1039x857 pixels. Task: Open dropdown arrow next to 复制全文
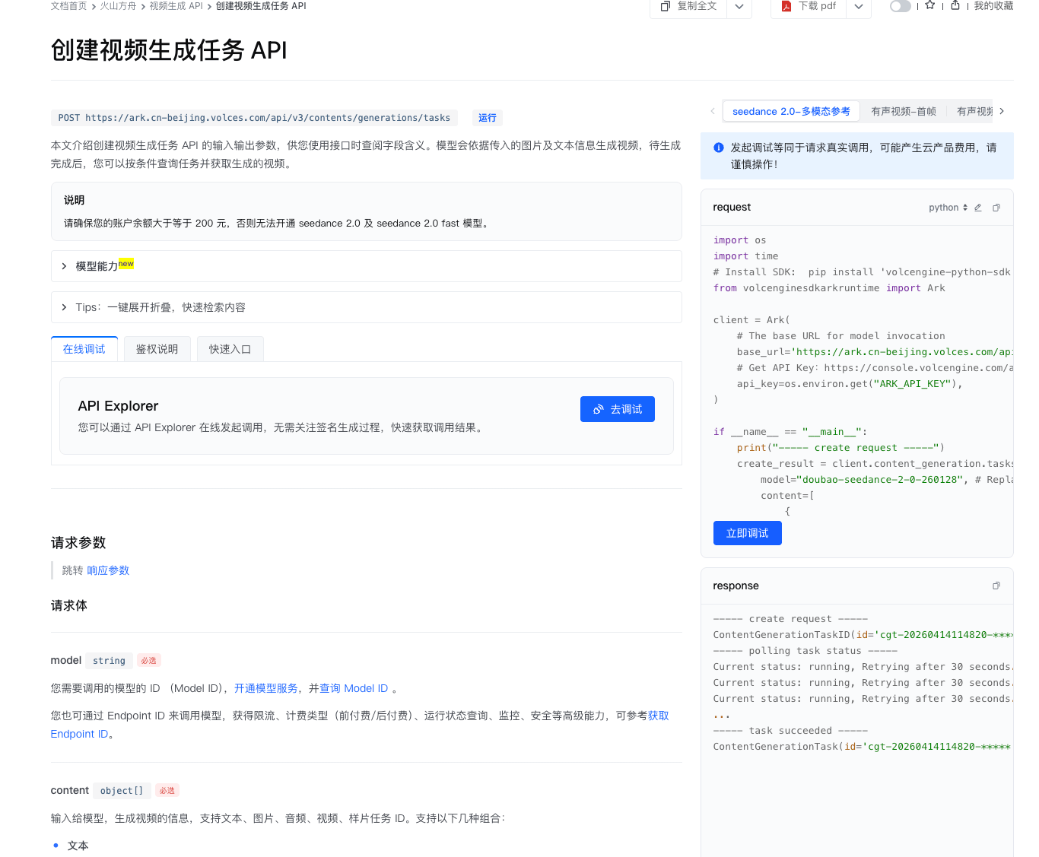pos(739,6)
